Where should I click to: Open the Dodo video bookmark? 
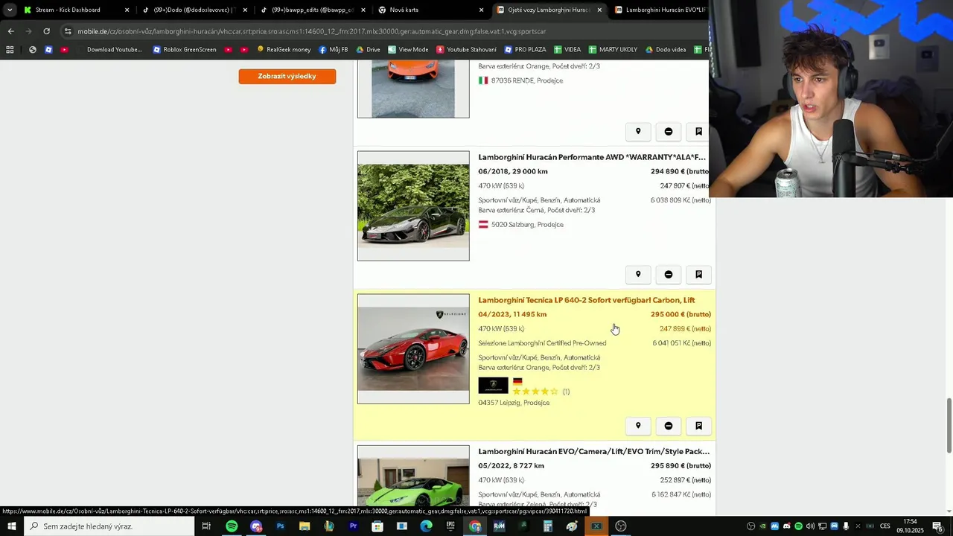[666, 50]
